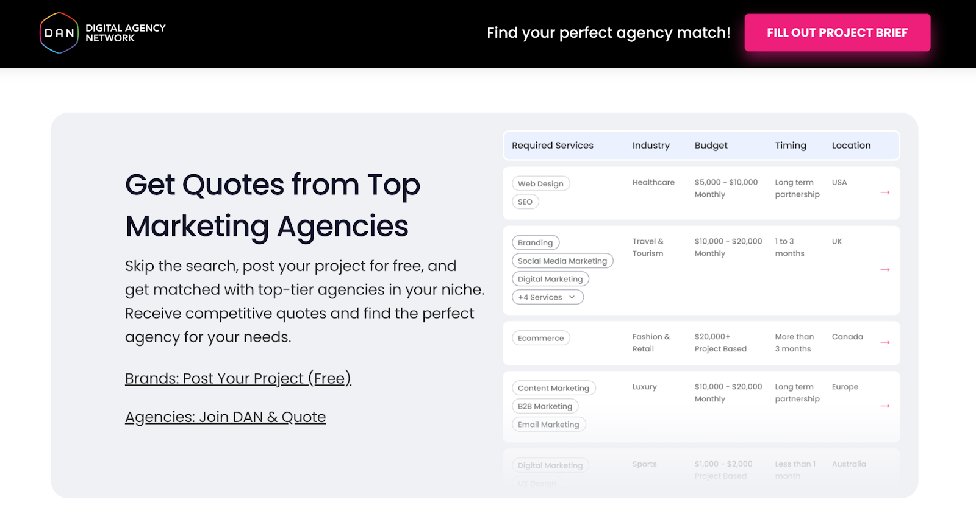Click the Budget column header
The width and height of the screenshot is (976, 522).
[711, 146]
